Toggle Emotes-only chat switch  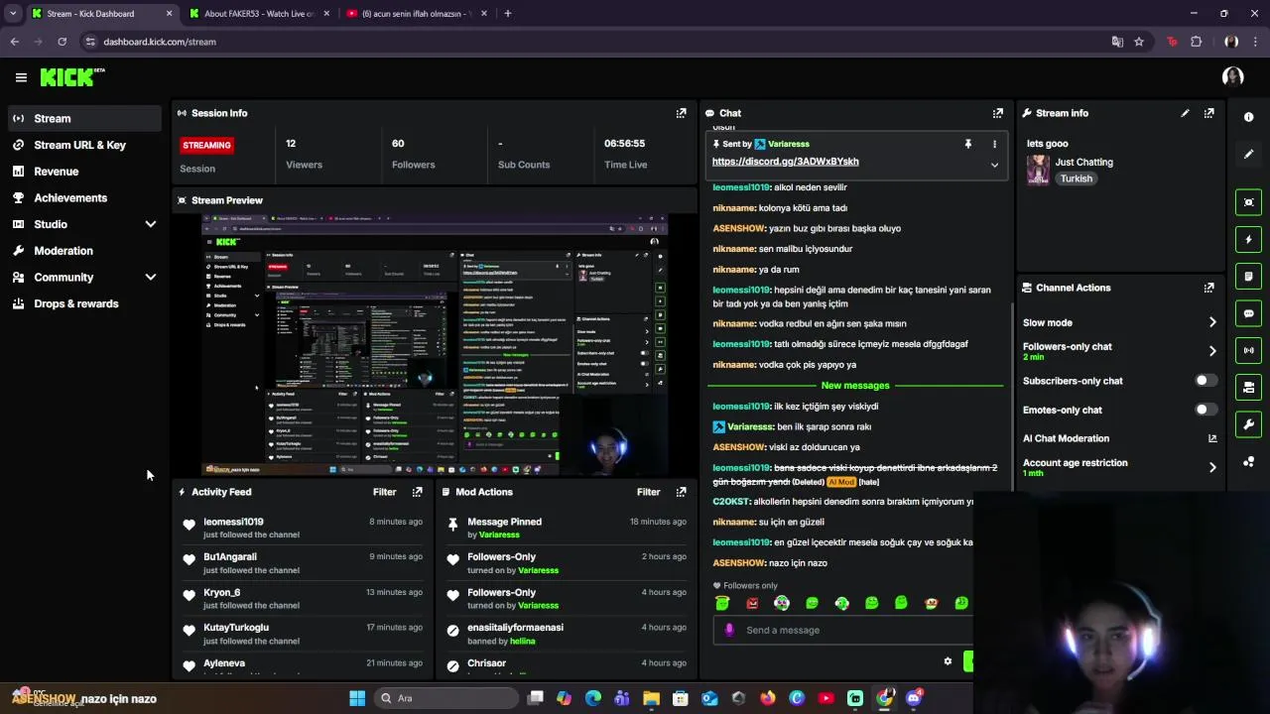[1206, 410]
